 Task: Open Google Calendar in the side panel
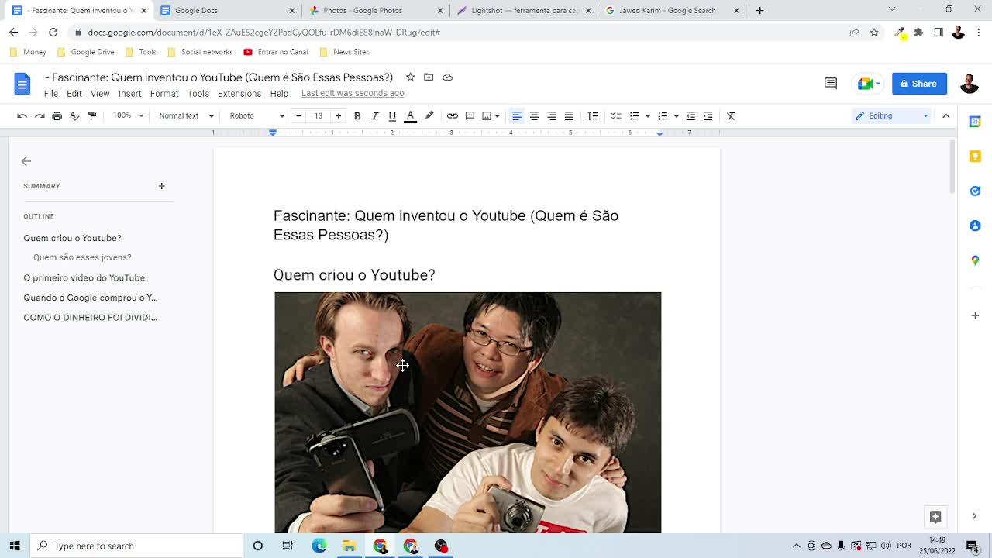coord(975,122)
